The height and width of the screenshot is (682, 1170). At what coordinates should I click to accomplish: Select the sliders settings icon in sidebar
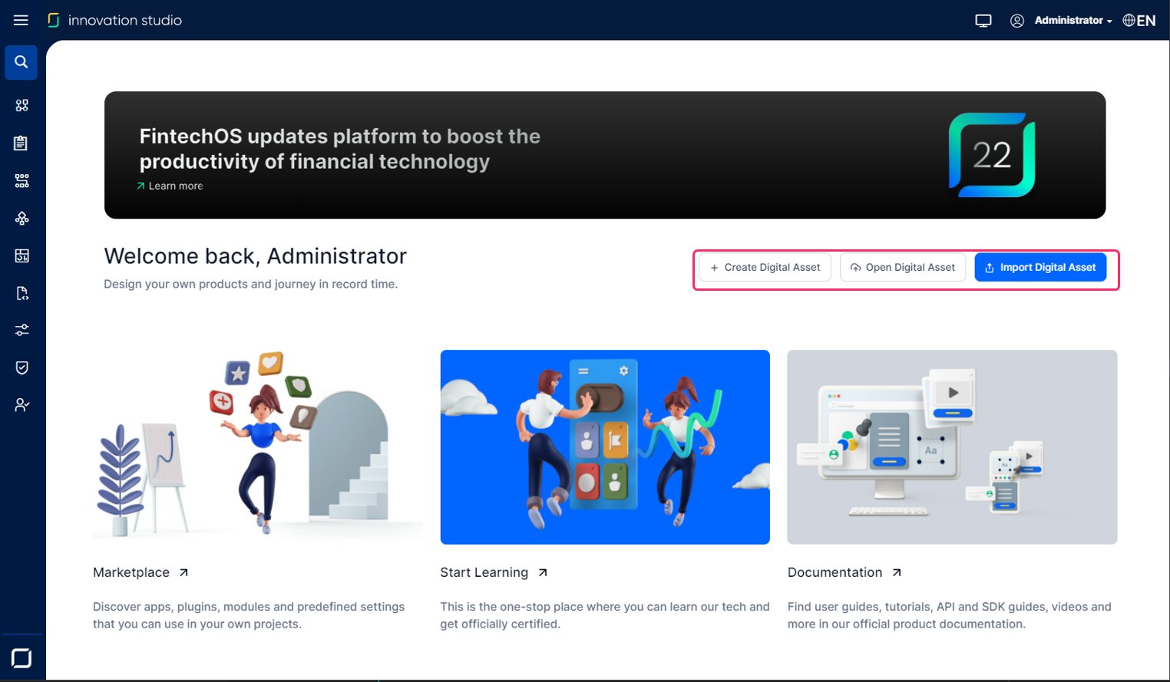(x=21, y=330)
